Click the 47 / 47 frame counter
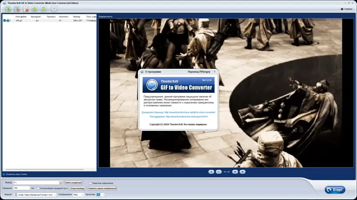Image resolution: width=357 pixels, height=200 pixels. tap(227, 172)
